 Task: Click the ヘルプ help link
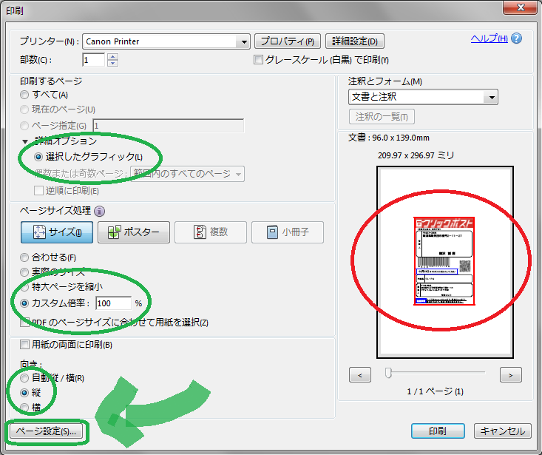(x=489, y=38)
